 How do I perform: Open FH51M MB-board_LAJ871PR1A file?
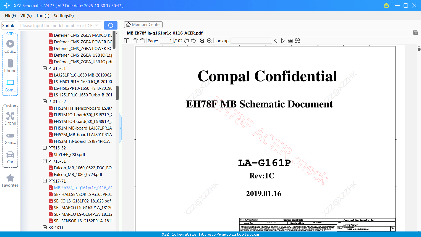[x=83, y=128]
